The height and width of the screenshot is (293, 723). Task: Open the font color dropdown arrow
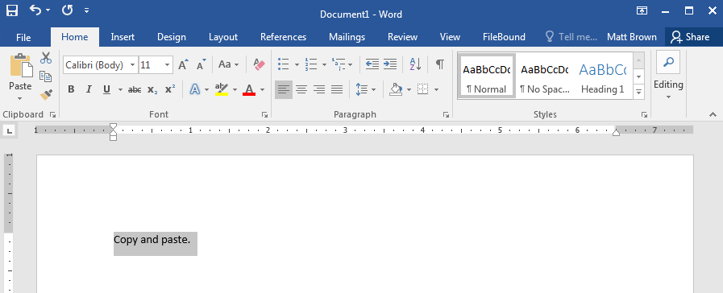click(263, 89)
